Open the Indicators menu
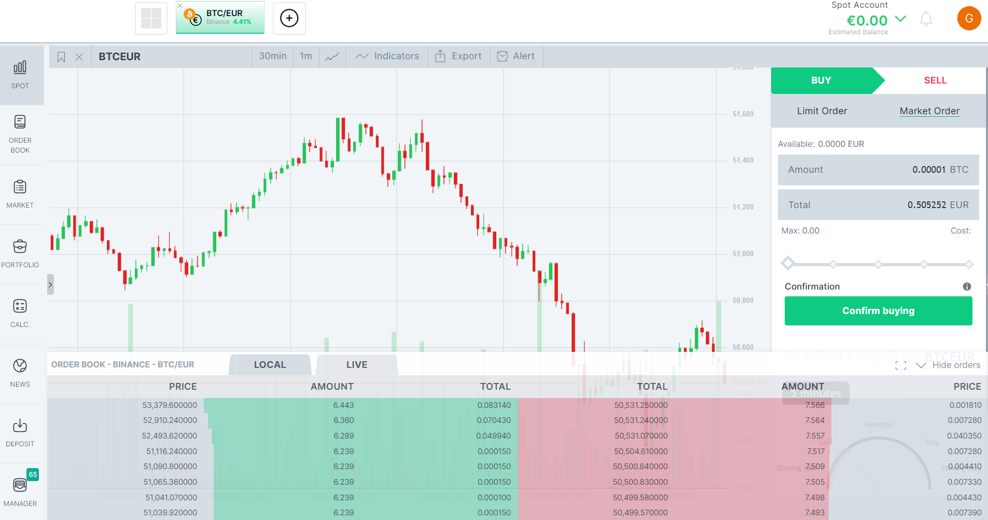Image resolution: width=988 pixels, height=520 pixels. tap(387, 56)
